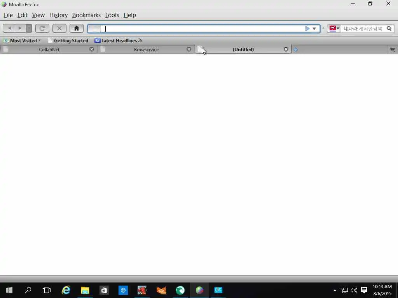Open the Most Visited bookmarks folder
Screen dimensions: 398x298
point(22,40)
